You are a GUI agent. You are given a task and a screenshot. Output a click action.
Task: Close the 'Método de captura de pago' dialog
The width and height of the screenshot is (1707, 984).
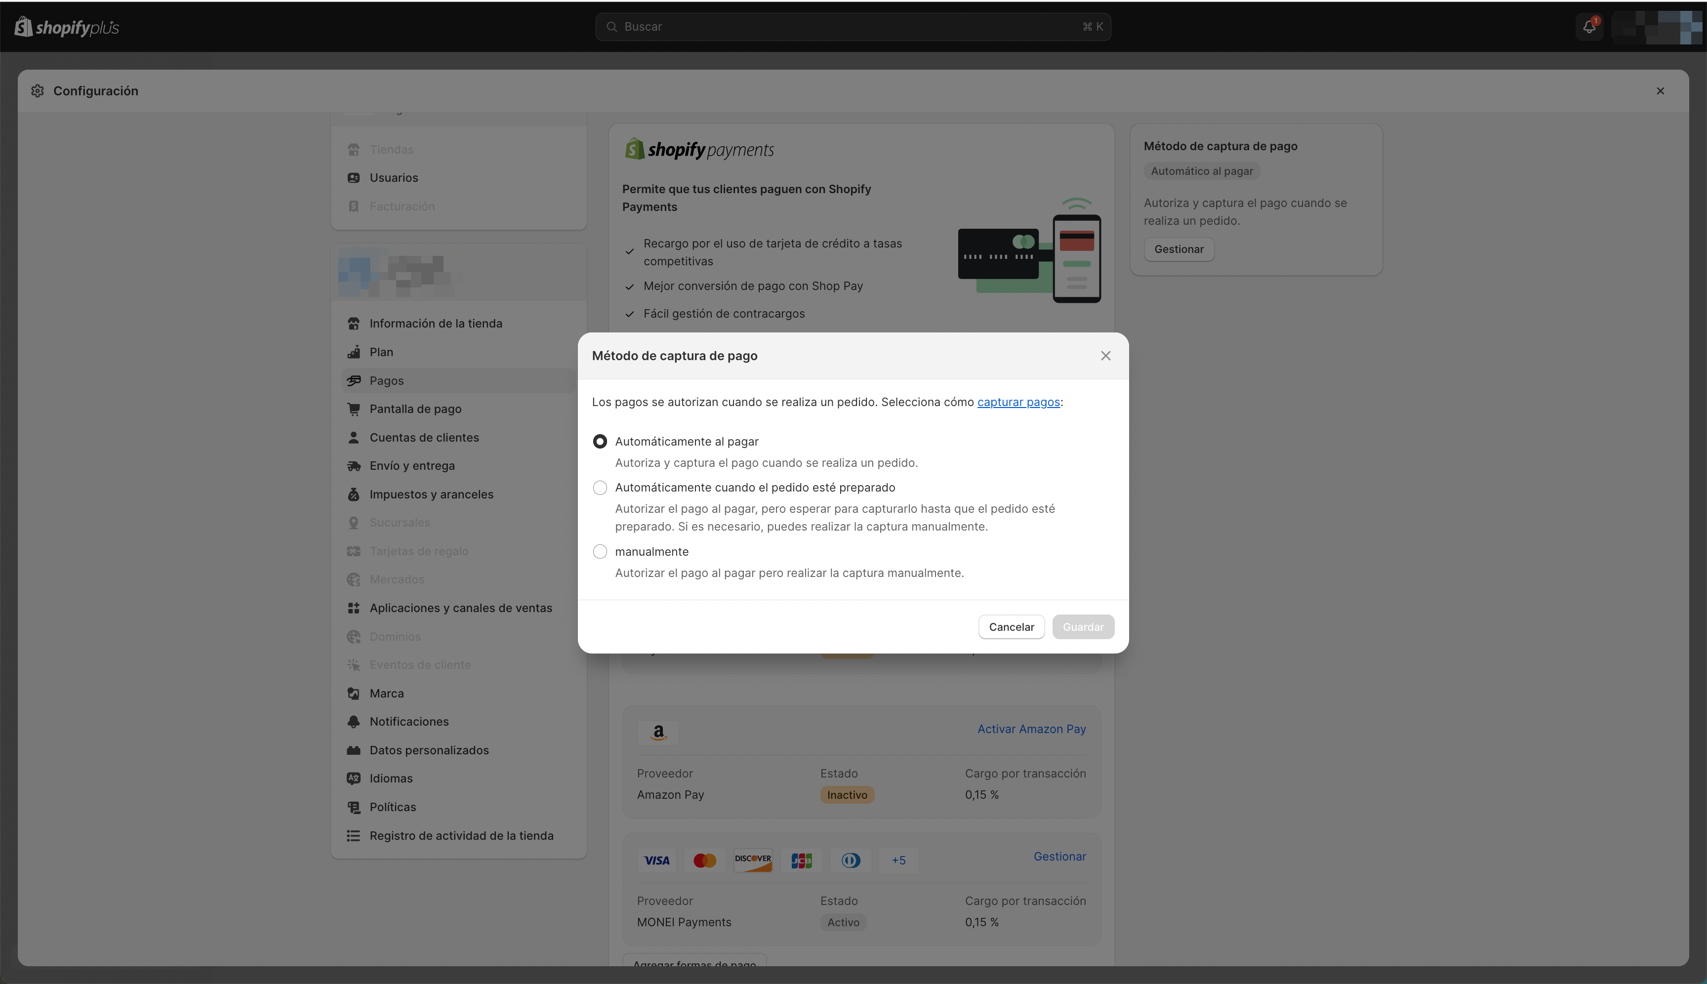coord(1105,356)
